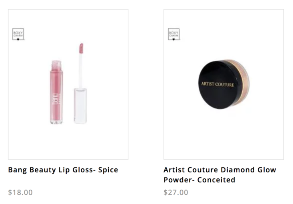293x204 pixels.
Task: Click the BoxyCharm badge on glow powder card
Action: point(173,34)
